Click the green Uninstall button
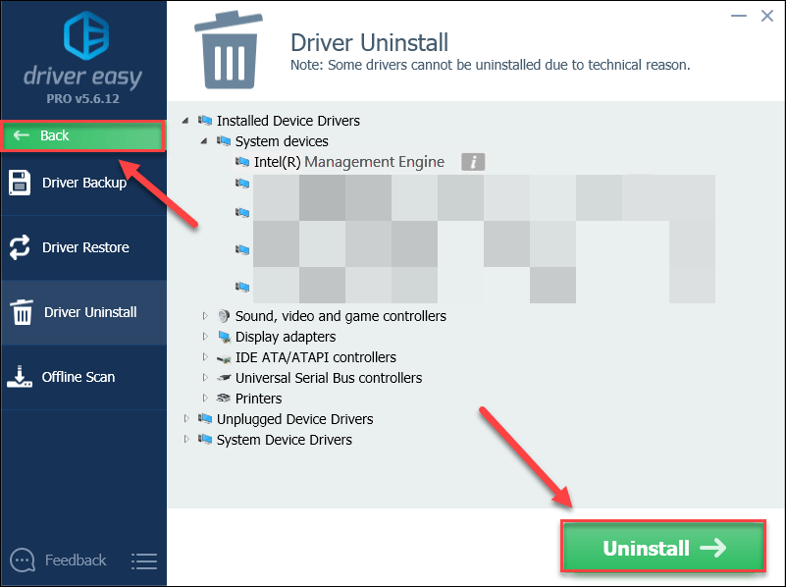This screenshot has width=786, height=587. (663, 548)
